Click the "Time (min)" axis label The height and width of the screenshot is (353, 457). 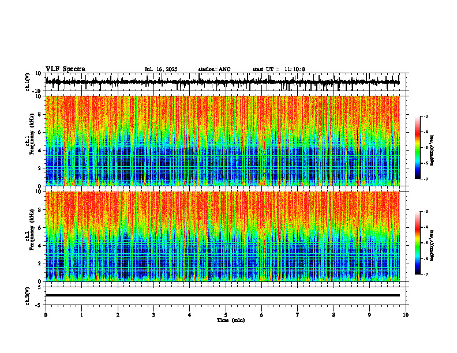[x=231, y=320]
